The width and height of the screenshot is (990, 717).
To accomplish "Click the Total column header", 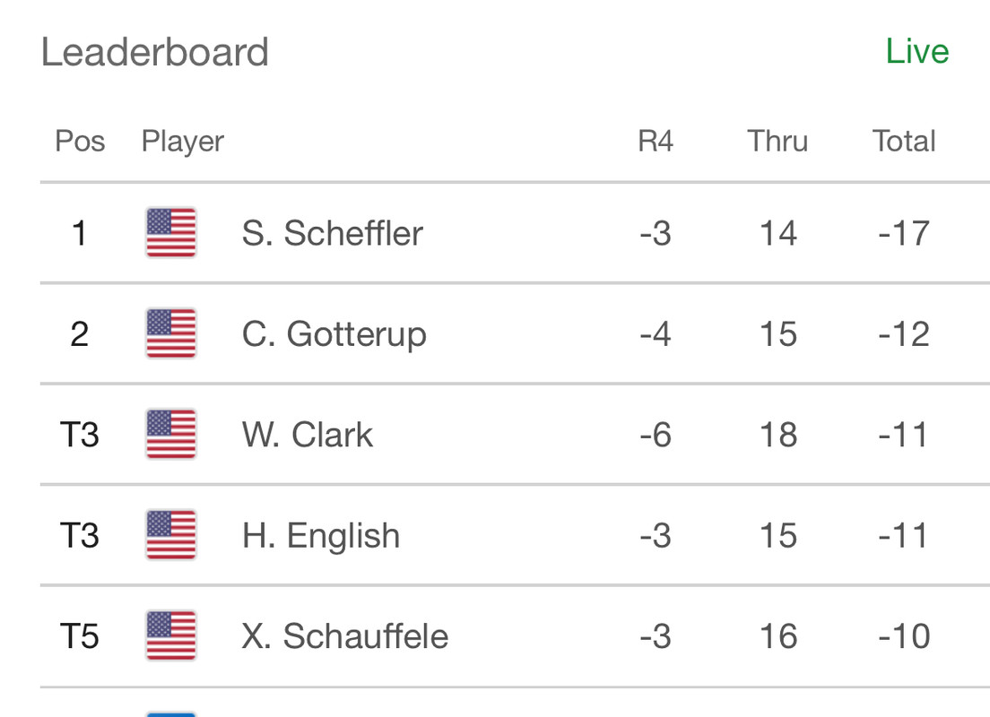I will [904, 141].
